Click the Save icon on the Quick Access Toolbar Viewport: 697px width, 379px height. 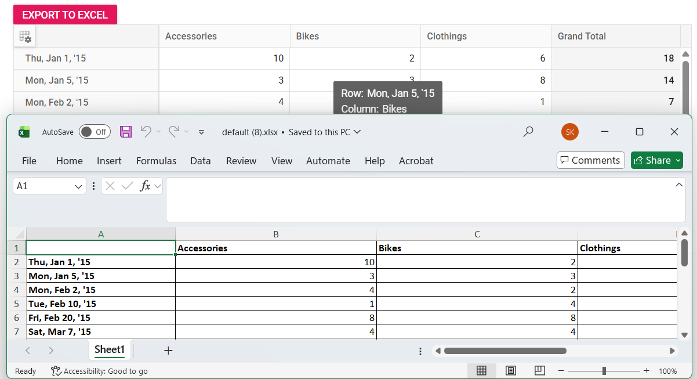[126, 132]
